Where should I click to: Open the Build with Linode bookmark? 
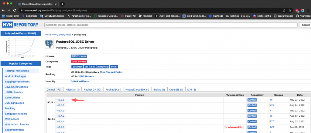click(x=194, y=16)
